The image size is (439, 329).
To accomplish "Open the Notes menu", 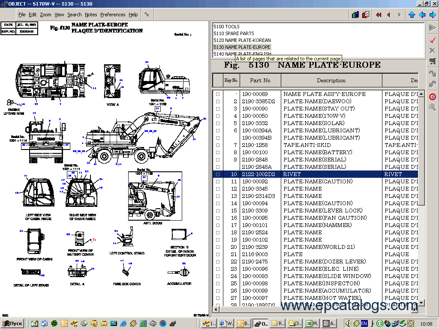I will 91,15.
